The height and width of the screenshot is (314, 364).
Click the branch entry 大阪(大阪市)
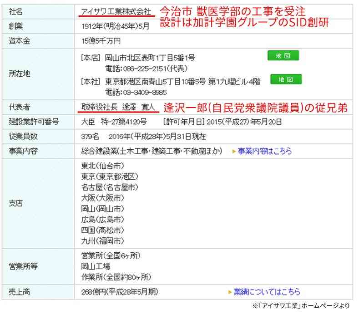(103, 198)
